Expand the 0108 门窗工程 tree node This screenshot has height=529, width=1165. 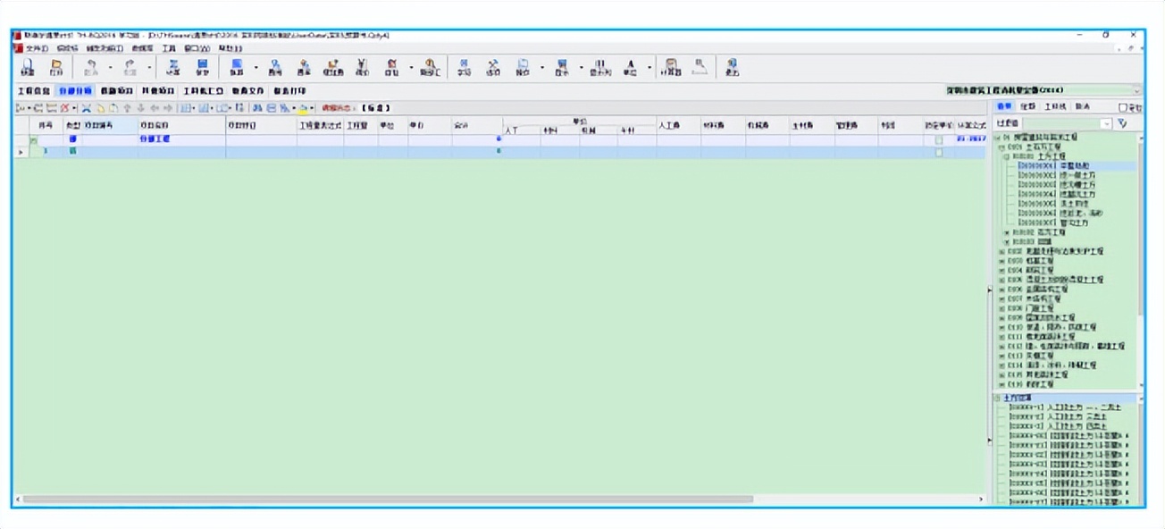click(x=1002, y=308)
